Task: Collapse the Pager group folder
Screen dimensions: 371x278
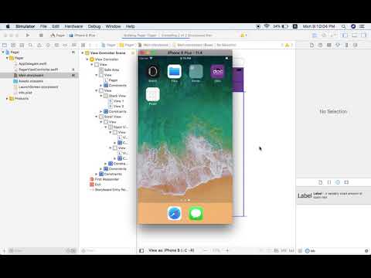Action: click(x=7, y=58)
